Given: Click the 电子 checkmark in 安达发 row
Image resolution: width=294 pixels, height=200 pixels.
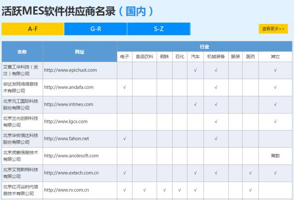Looking at the screenshot, I should pyautogui.click(x=124, y=87).
